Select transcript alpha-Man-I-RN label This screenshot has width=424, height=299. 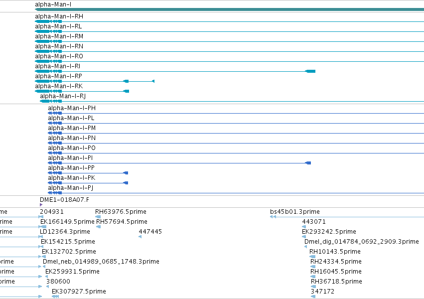(59, 46)
